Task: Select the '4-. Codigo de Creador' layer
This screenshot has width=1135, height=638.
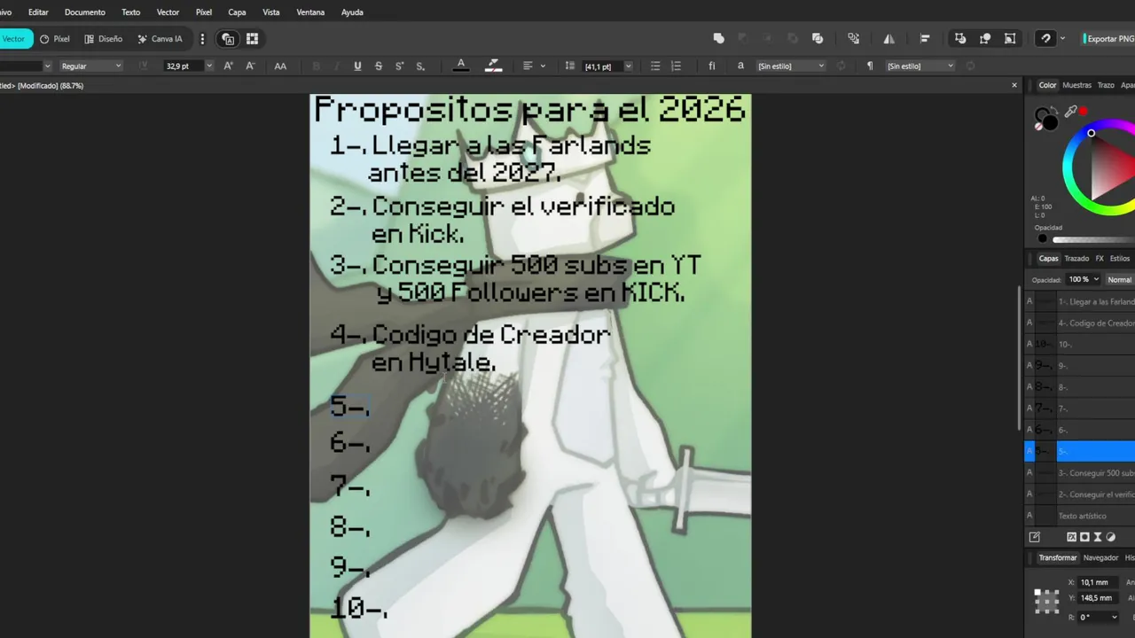Action: coord(1080,323)
